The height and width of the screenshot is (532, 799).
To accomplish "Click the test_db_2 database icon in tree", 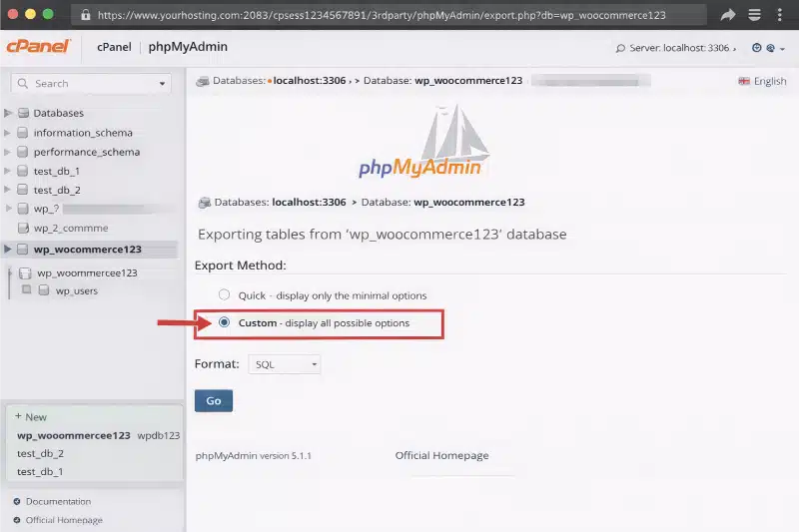I will 22,190.
